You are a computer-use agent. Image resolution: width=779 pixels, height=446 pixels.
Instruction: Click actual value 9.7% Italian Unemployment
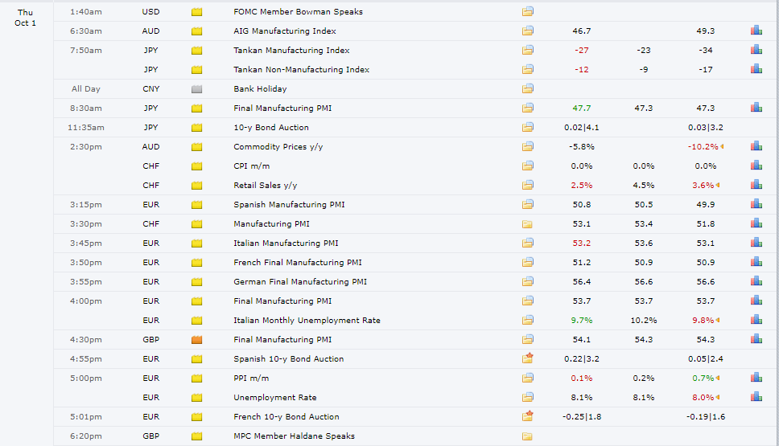pyautogui.click(x=581, y=320)
